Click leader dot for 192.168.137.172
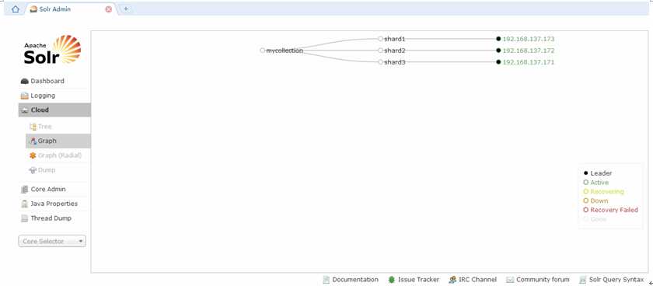 tap(498, 51)
